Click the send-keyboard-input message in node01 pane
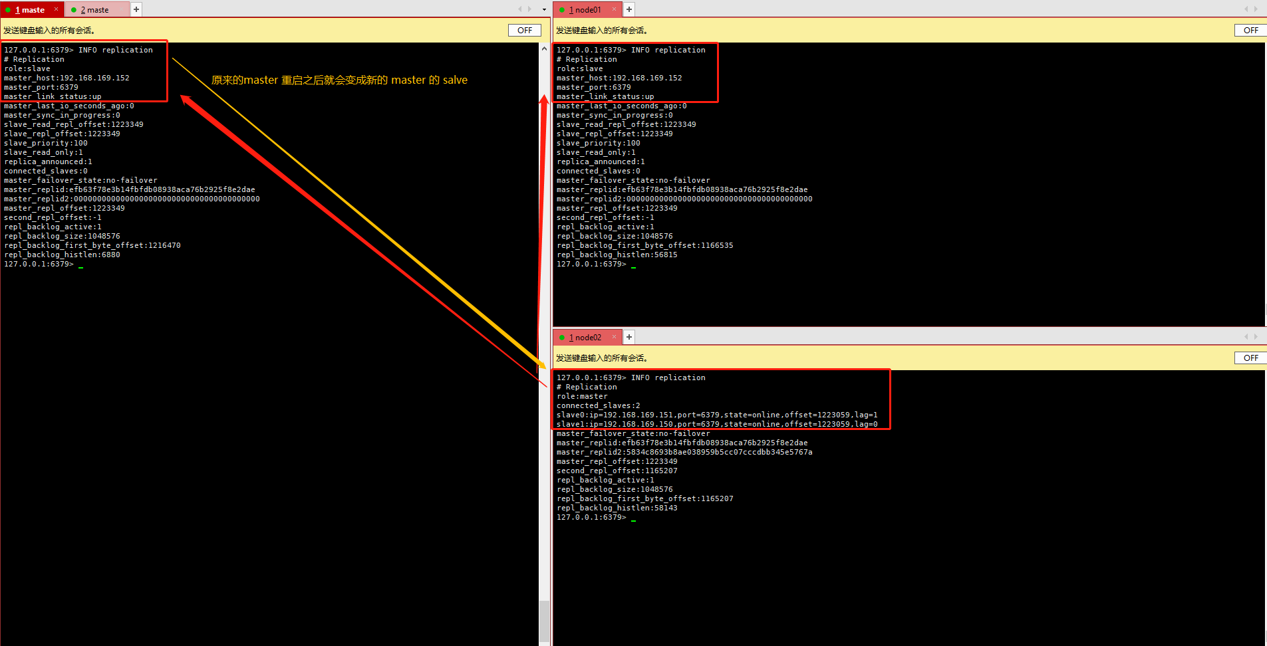This screenshot has height=646, width=1267. pyautogui.click(x=602, y=31)
